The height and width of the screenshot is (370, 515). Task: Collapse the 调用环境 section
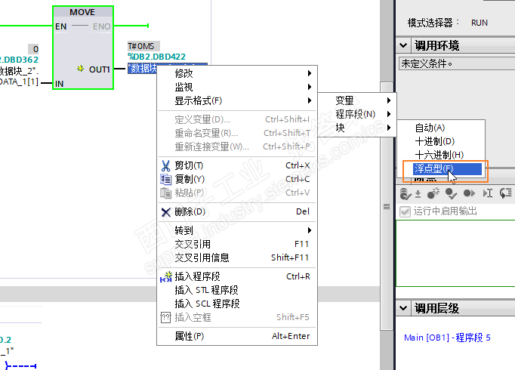coord(403,45)
